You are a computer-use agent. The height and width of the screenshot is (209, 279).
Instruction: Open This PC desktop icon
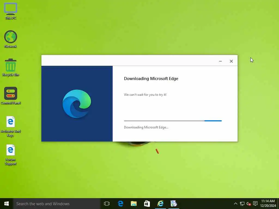11,11
